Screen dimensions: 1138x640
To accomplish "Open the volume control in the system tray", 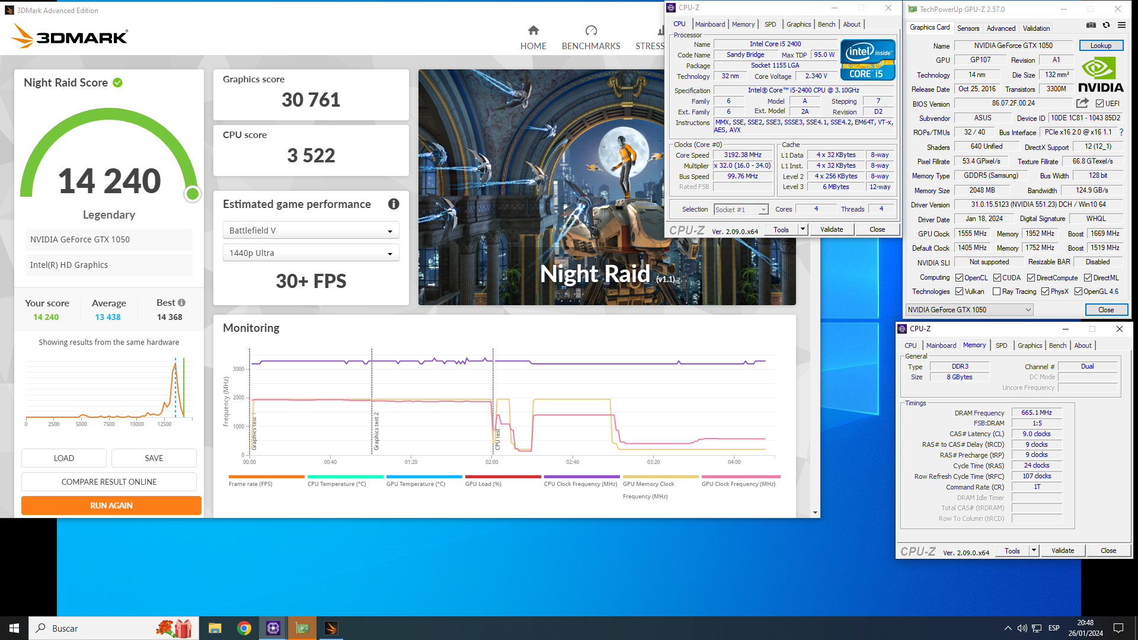I will point(1022,628).
